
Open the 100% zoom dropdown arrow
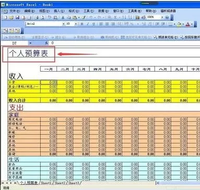(162, 17)
